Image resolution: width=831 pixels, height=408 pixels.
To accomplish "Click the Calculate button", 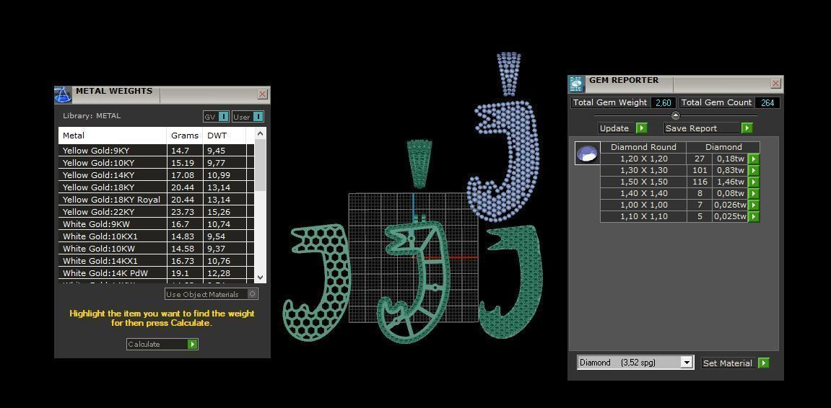I will coord(162,344).
